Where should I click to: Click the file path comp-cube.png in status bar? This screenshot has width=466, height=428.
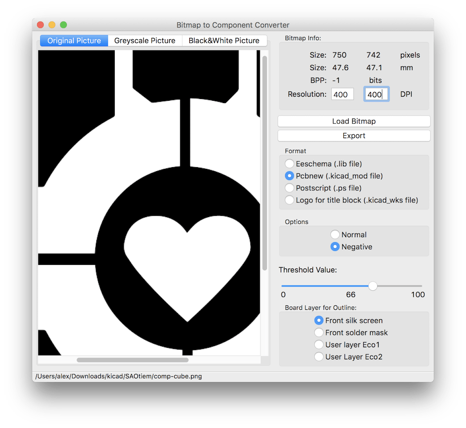tap(118, 376)
